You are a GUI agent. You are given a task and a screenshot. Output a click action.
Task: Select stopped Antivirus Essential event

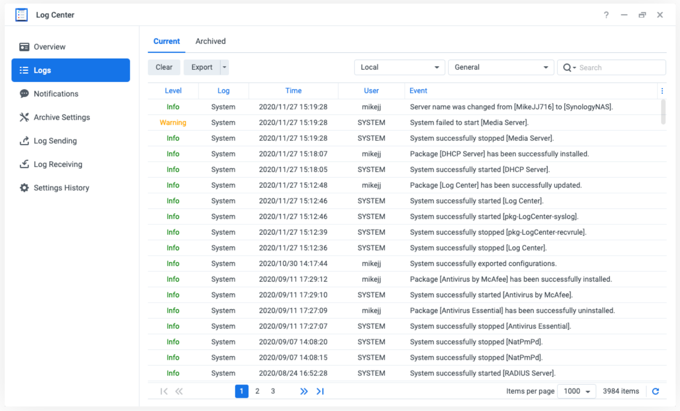pos(490,326)
